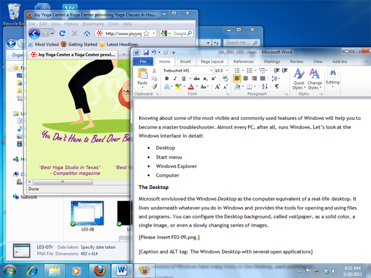Image resolution: width=371 pixels, height=278 pixels.
Task: Open Firefox Tools menu
Action: pos(114,24)
